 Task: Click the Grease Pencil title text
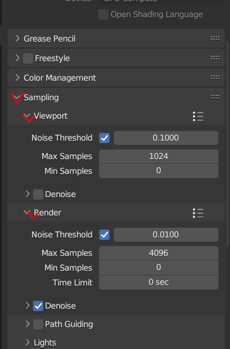pos(50,39)
